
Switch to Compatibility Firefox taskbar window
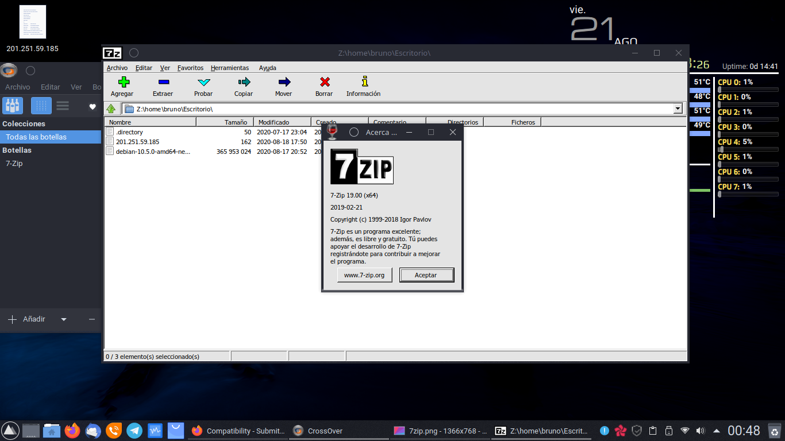[238, 431]
